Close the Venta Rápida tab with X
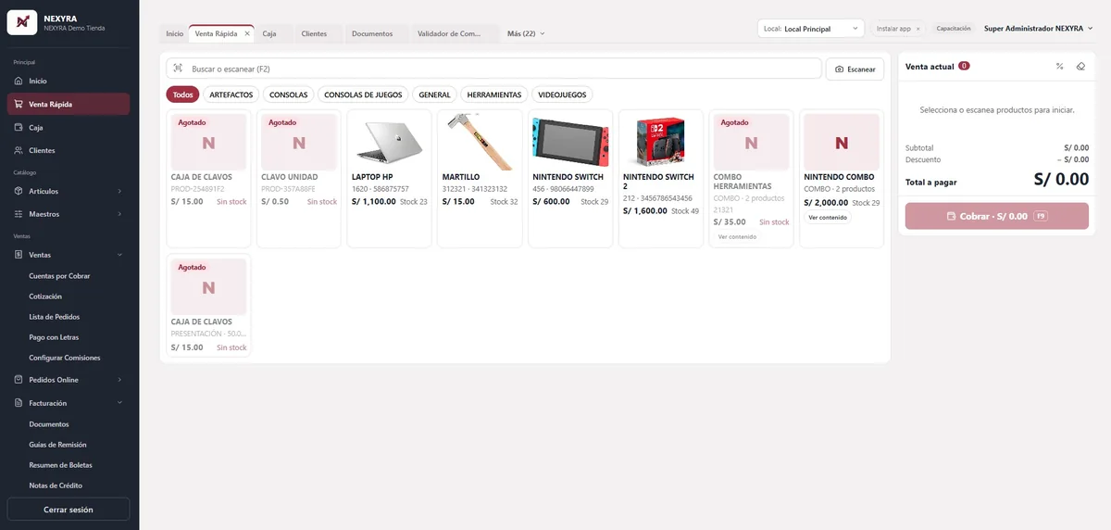This screenshot has width=1111, height=530. point(247,33)
